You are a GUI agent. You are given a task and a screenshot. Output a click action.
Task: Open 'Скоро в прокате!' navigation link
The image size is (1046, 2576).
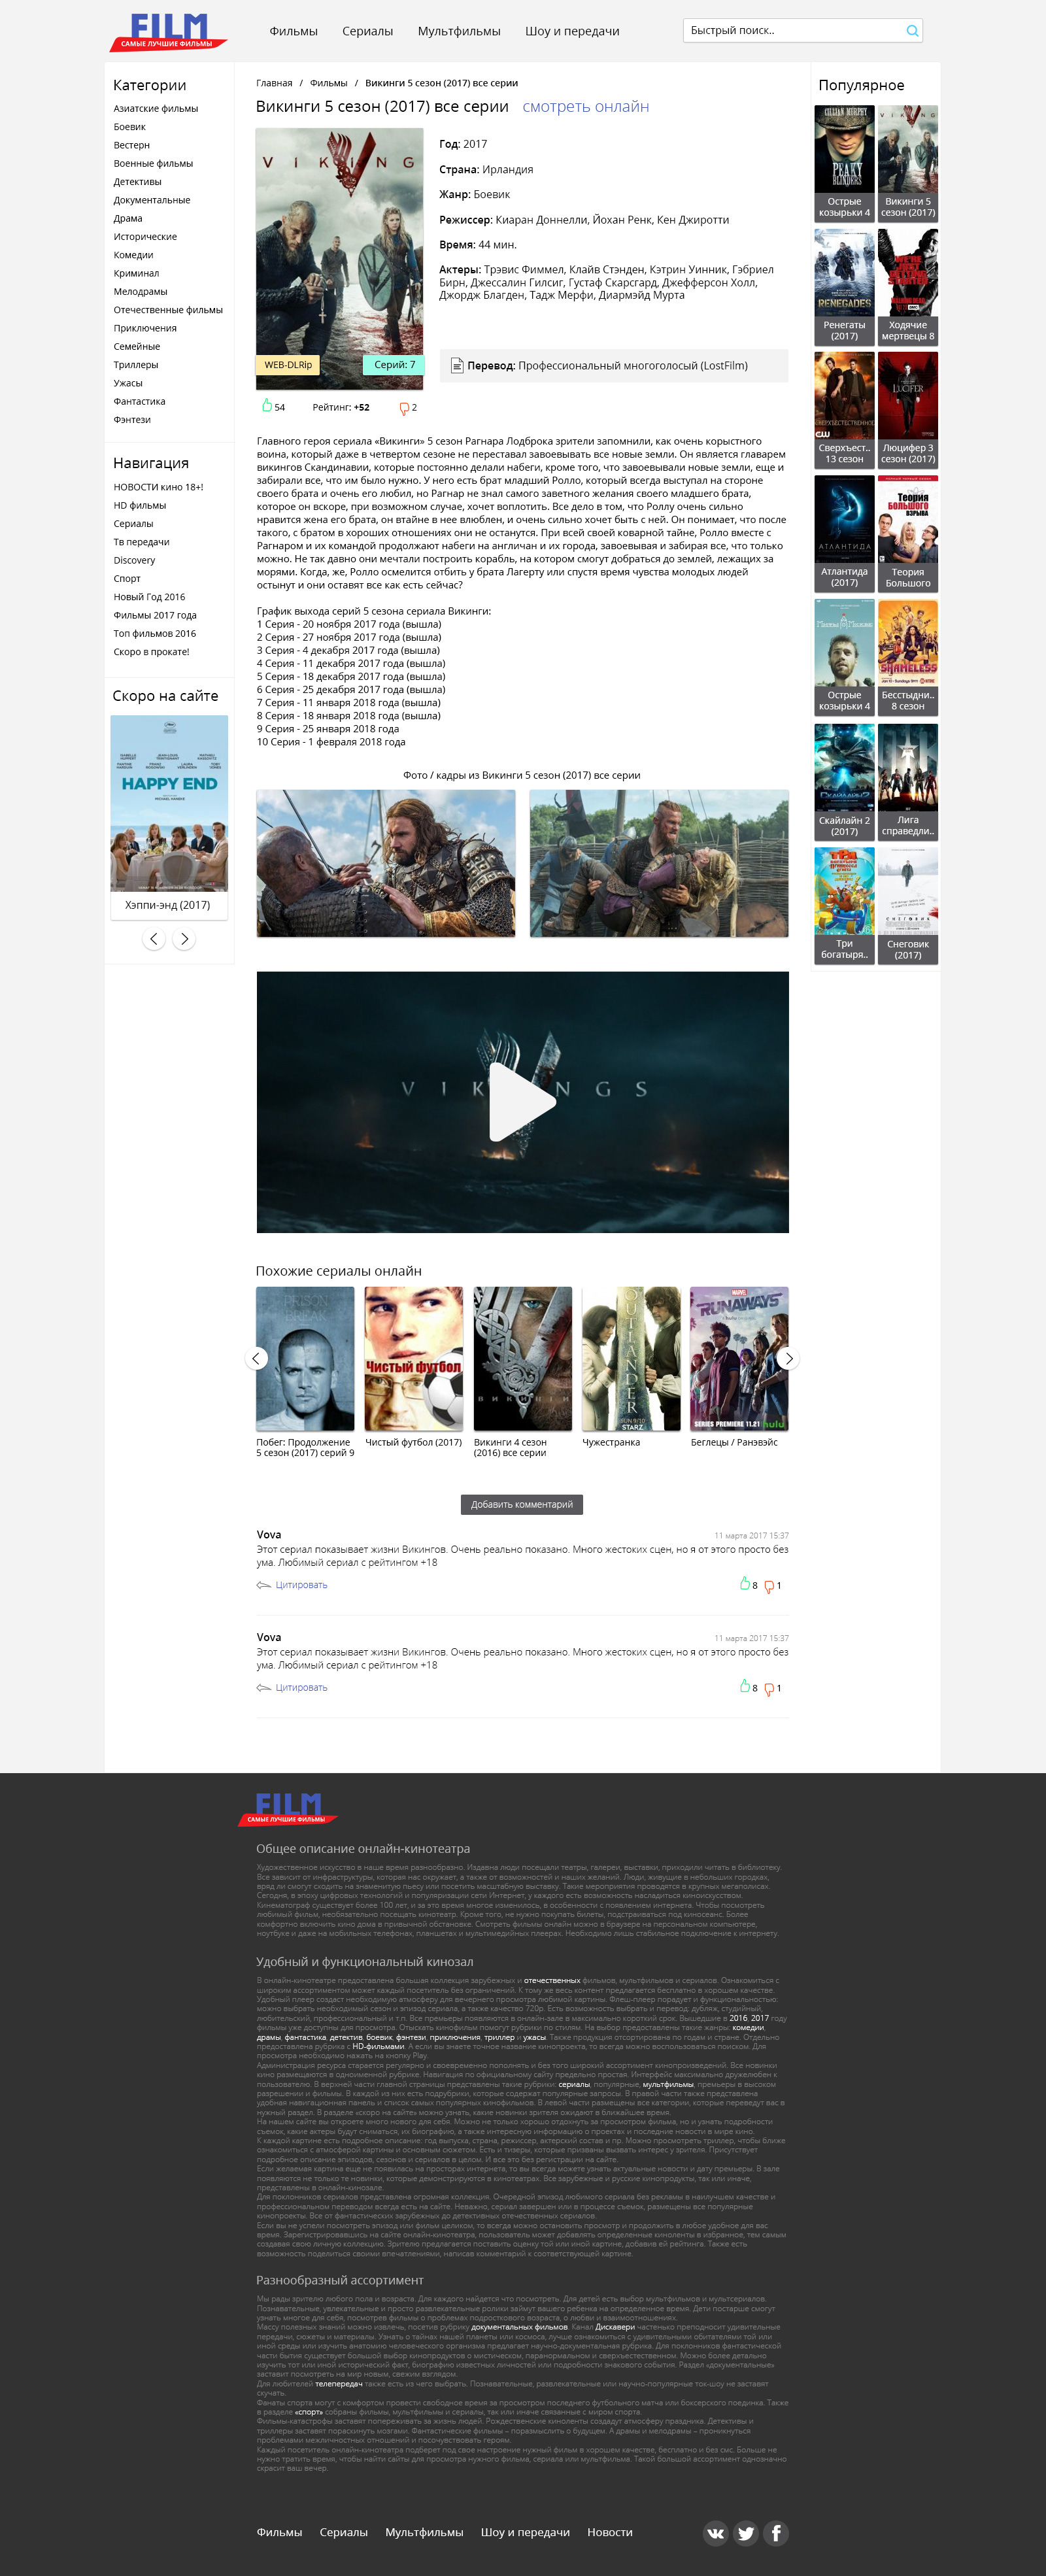point(151,652)
